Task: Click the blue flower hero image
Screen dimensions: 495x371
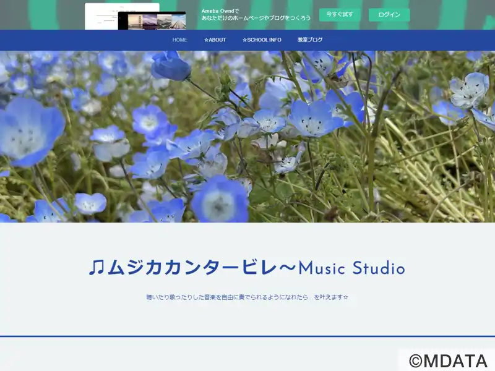Action: [x=247, y=136]
